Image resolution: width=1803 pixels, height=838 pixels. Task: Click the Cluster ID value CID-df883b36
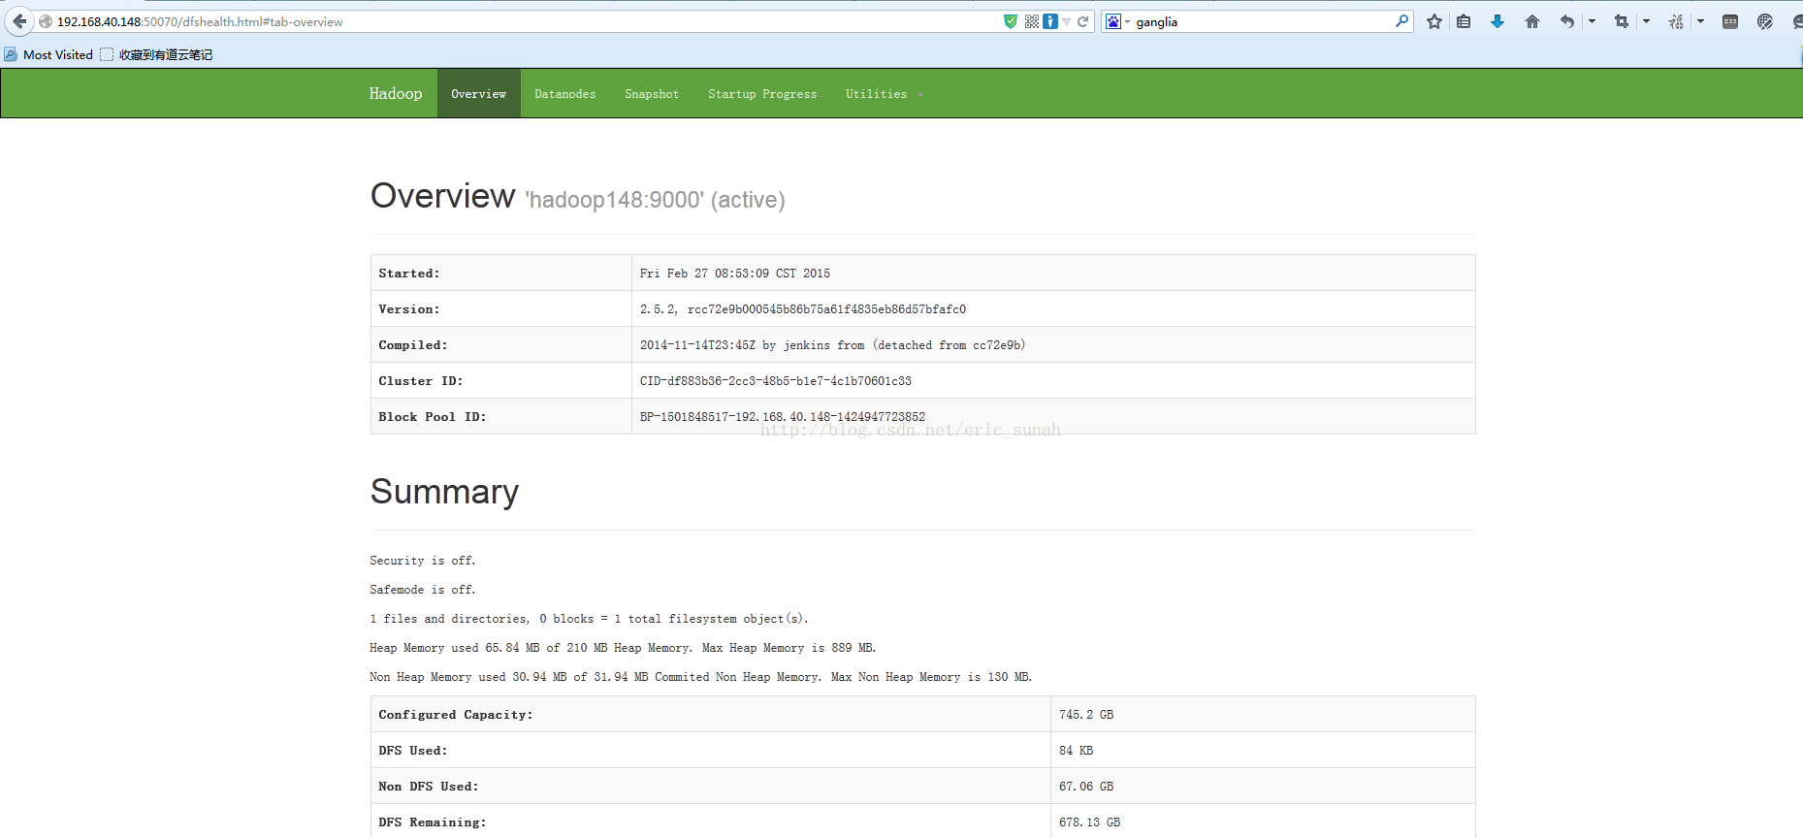(776, 381)
